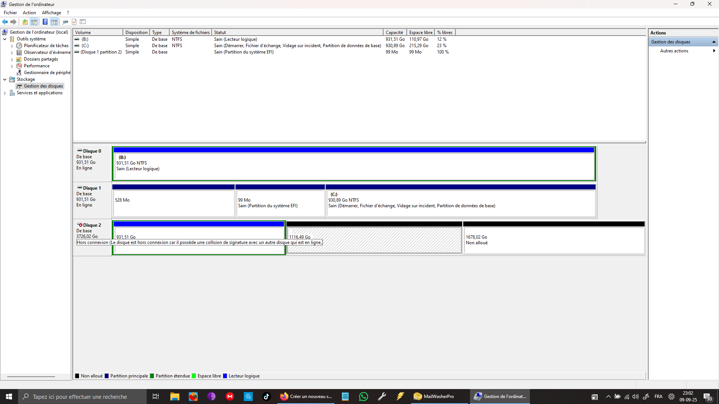
Task: Click the Properties checkmark page icon
Action: (x=74, y=22)
